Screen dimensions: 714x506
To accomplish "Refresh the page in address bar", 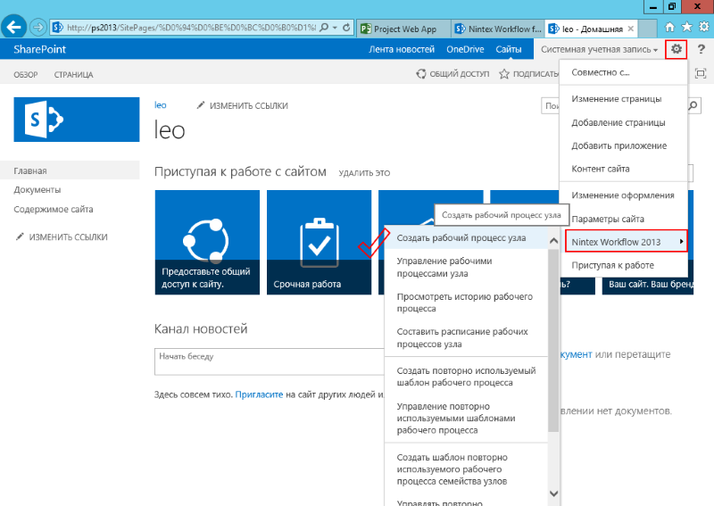I will pos(346,28).
